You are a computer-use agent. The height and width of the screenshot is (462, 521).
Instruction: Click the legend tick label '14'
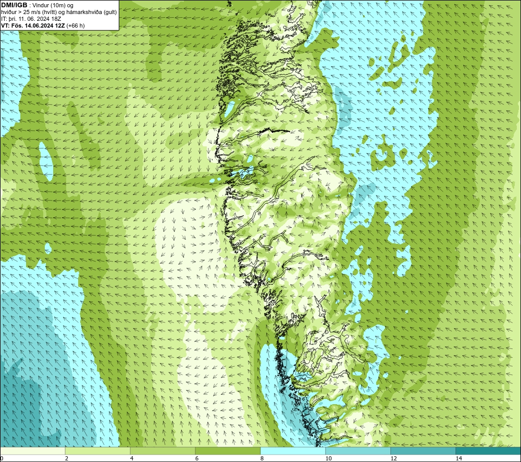tap(458, 458)
